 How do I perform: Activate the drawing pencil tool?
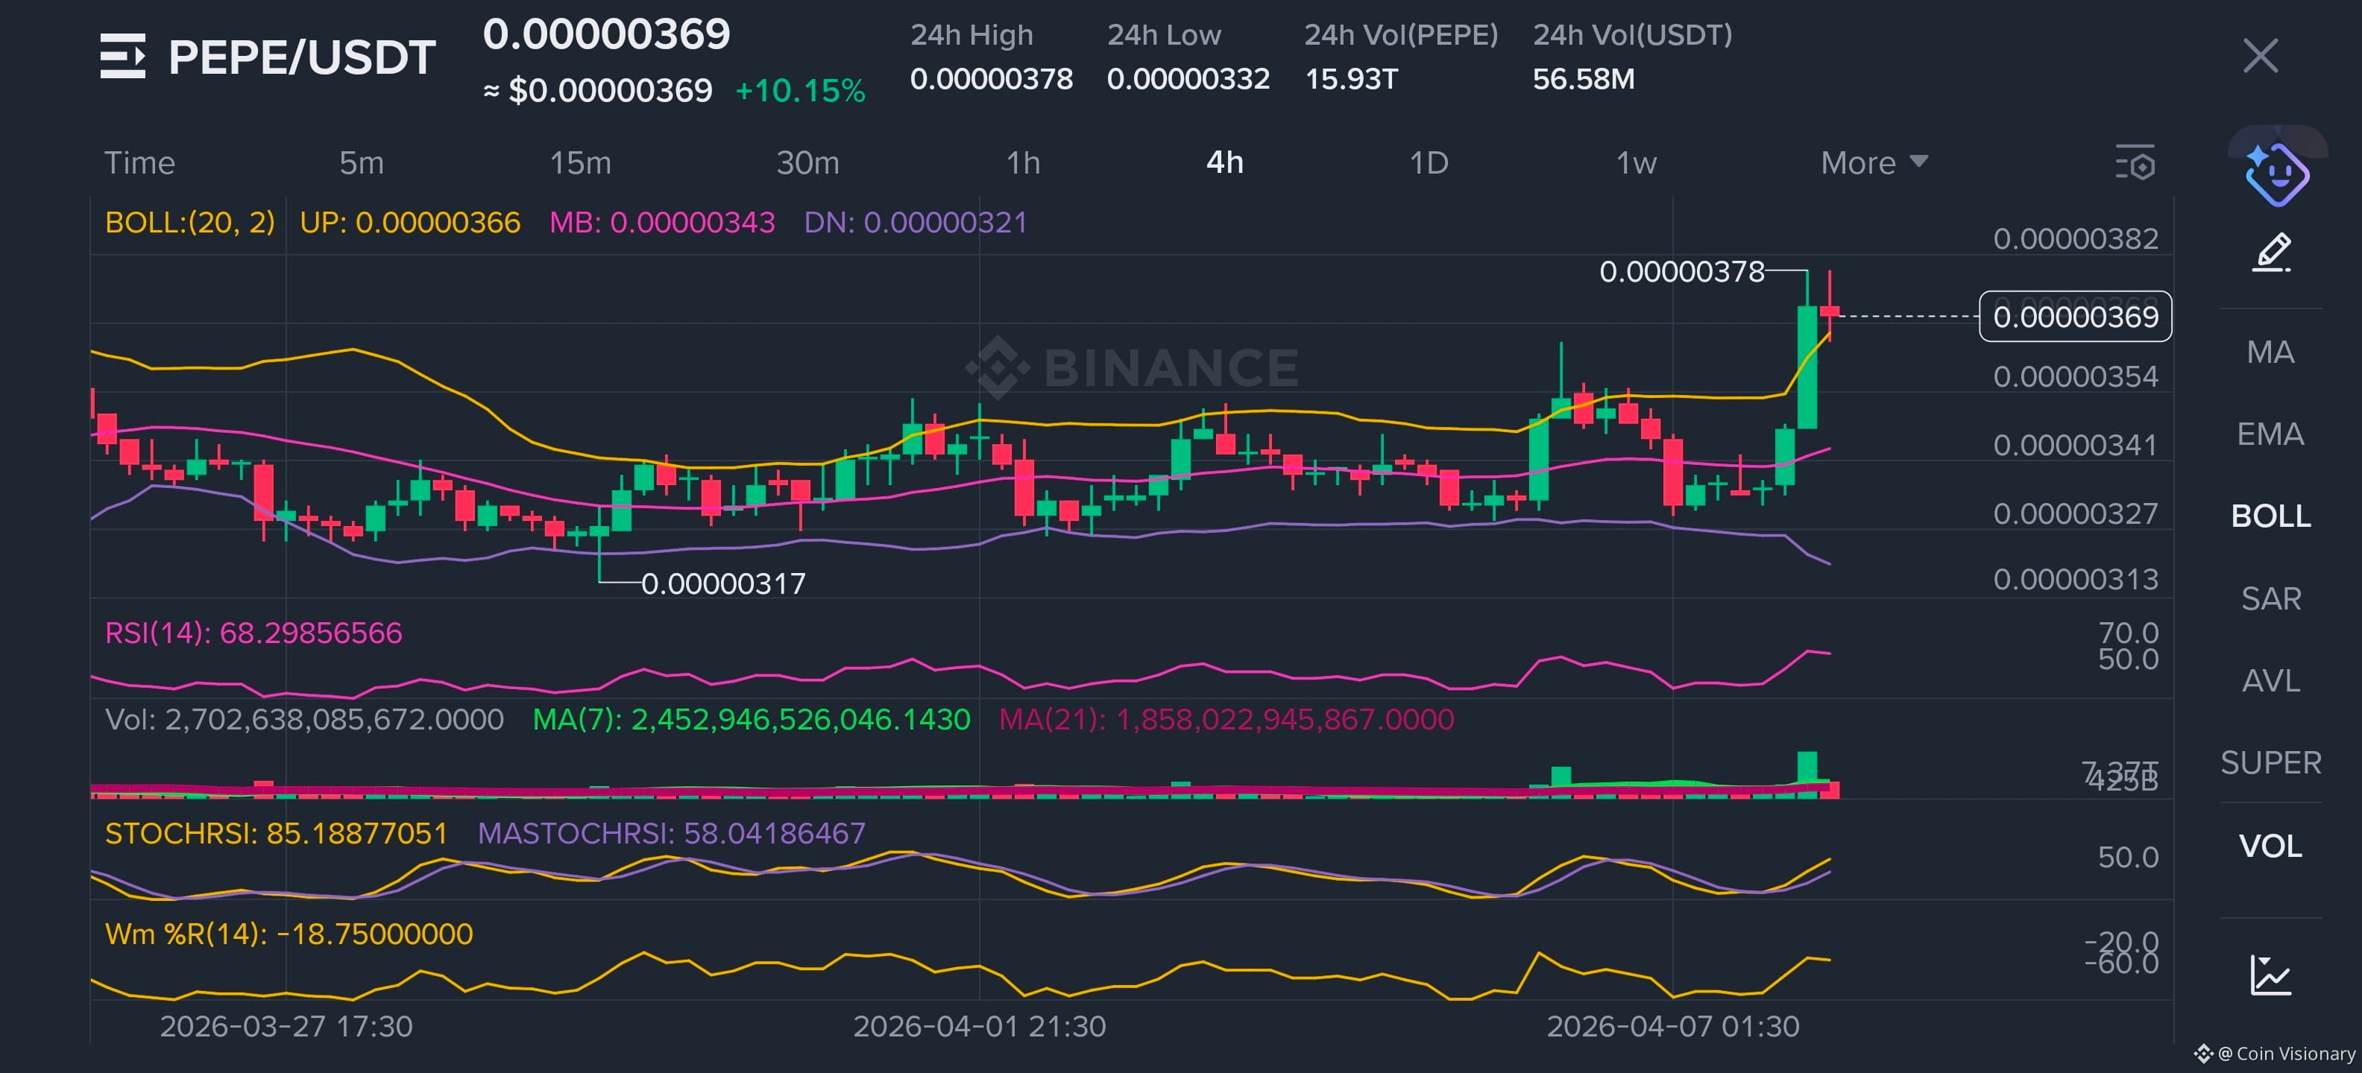tap(2271, 252)
